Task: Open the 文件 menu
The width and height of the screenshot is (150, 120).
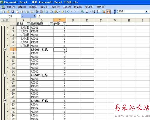Action: 10,7
